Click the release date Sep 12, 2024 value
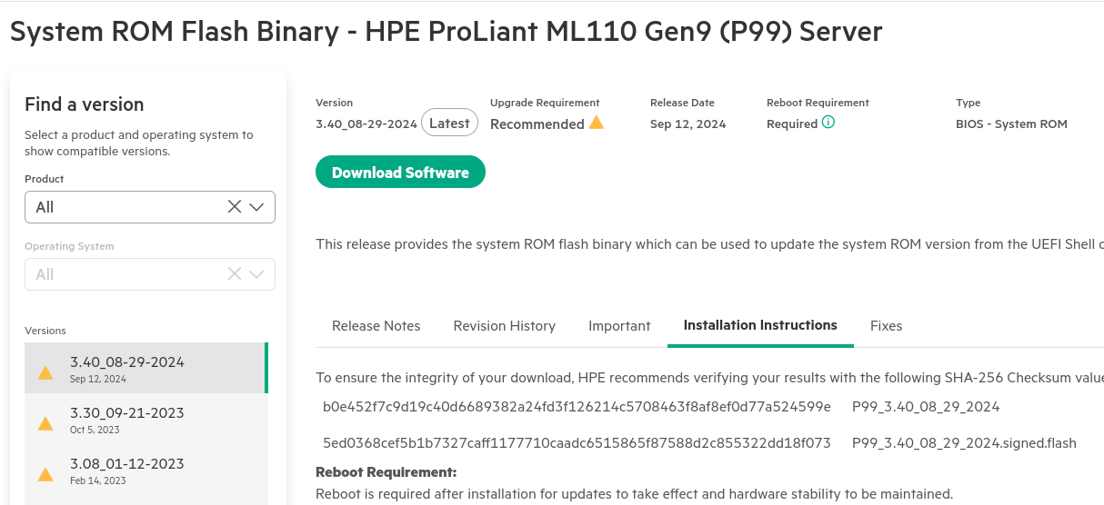The image size is (1104, 505). [x=688, y=124]
